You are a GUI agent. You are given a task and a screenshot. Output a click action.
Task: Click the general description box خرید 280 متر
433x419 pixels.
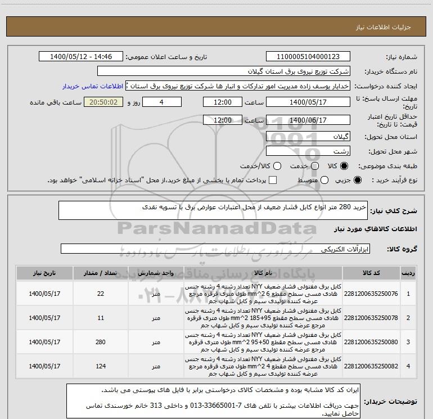[213, 210]
